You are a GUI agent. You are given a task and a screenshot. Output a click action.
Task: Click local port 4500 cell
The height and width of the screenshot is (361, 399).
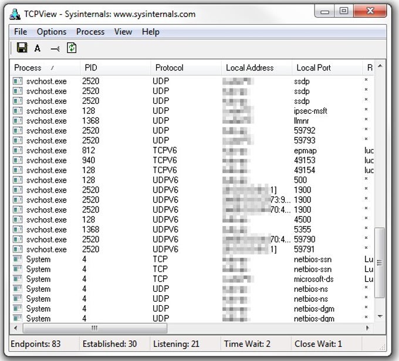point(303,220)
